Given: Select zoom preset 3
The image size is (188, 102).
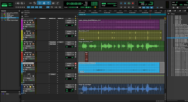Looking at the screenshot, I should [20, 7].
